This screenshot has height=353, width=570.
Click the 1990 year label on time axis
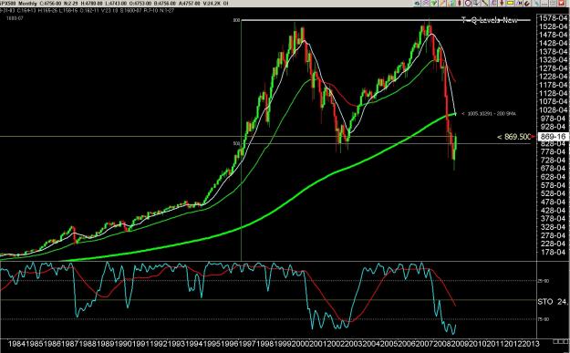point(124,344)
